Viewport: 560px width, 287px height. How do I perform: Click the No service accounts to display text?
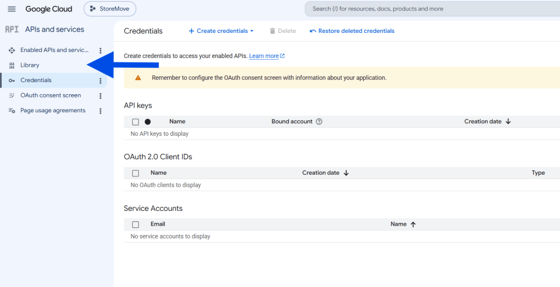pyautogui.click(x=171, y=236)
